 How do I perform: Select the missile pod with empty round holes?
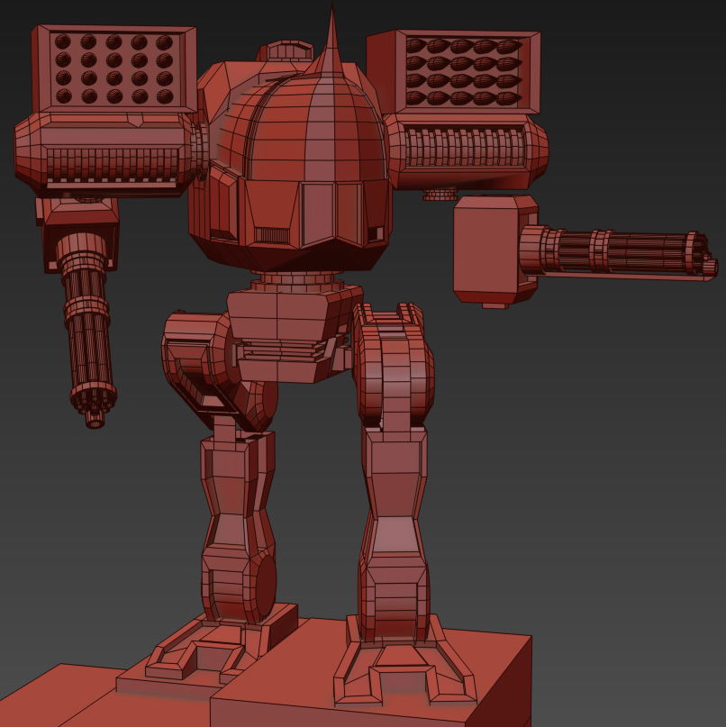[114, 68]
